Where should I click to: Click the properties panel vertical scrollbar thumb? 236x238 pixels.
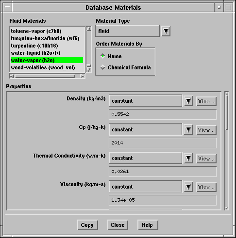point(227,112)
